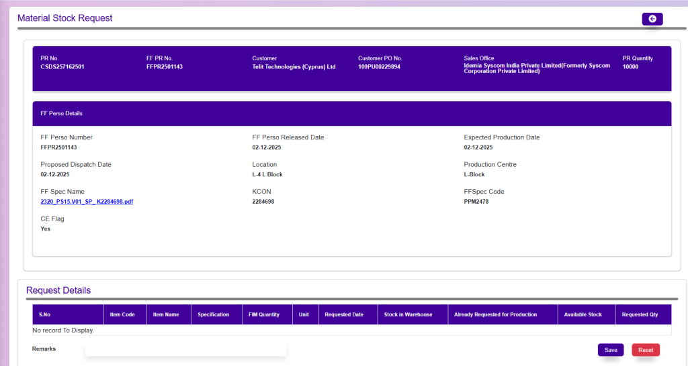Select the Available Stock column header
The height and width of the screenshot is (366, 688).
[x=580, y=314]
